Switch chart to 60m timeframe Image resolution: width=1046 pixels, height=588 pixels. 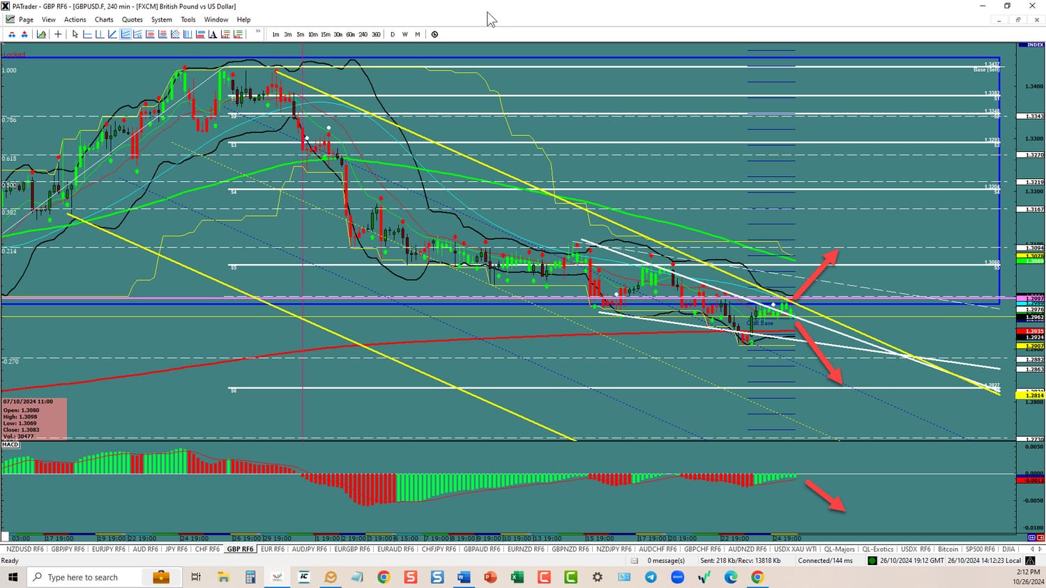click(x=351, y=34)
